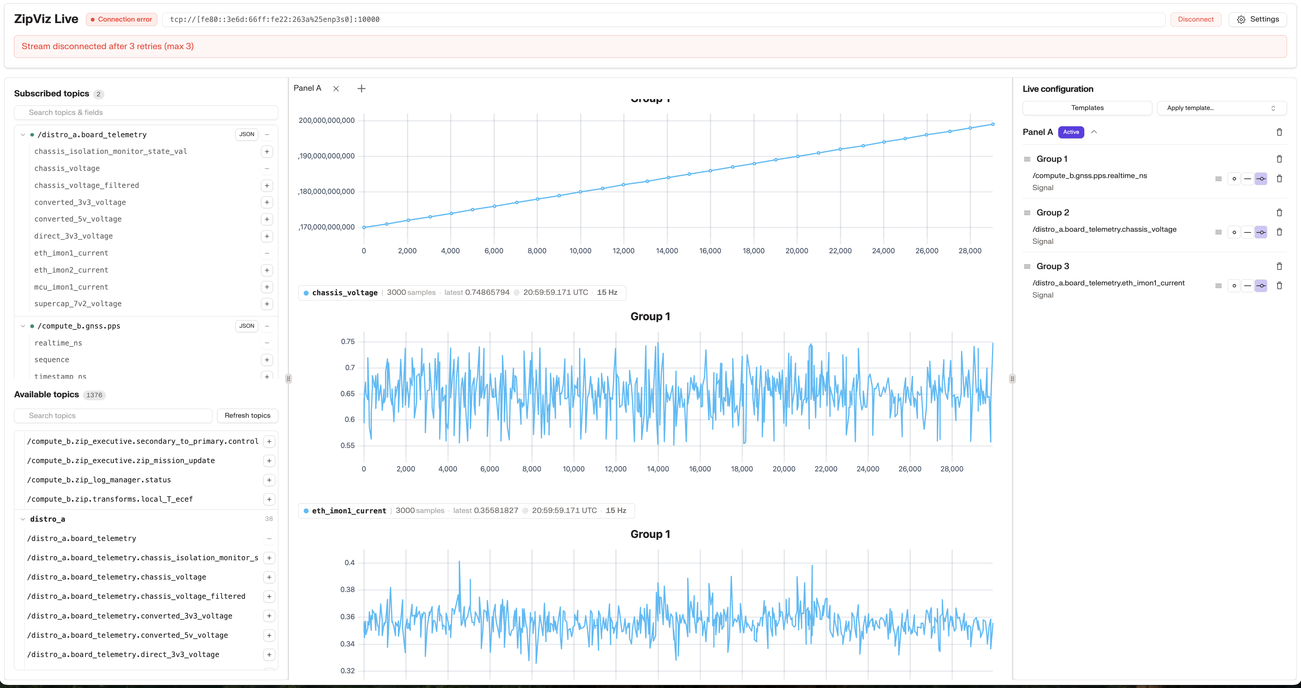Delete Group 3 using its trash icon
The image size is (1301, 688).
[1279, 266]
